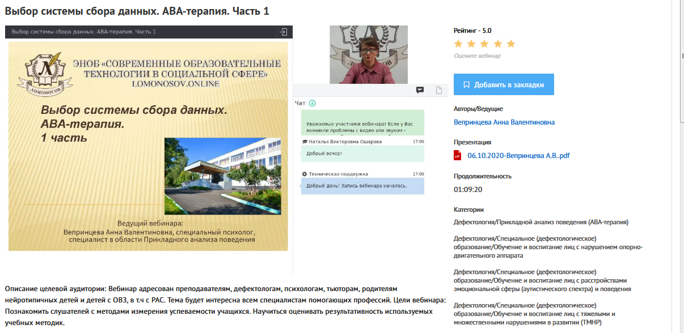Click the green download icon beside Чат
The height and width of the screenshot is (333, 684).
[x=312, y=103]
